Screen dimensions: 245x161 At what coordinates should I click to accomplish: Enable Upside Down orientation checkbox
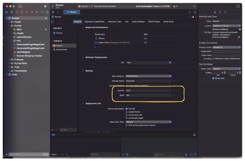[x=126, y=112]
